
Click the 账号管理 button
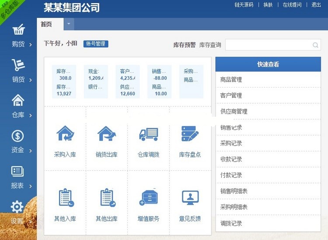click(96, 44)
